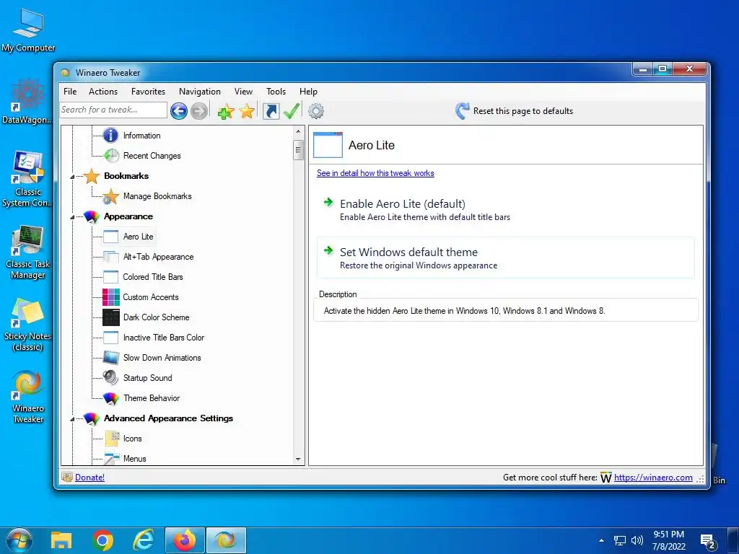Open bookmarks with the yellow star icon
The image size is (739, 554).
coord(247,111)
